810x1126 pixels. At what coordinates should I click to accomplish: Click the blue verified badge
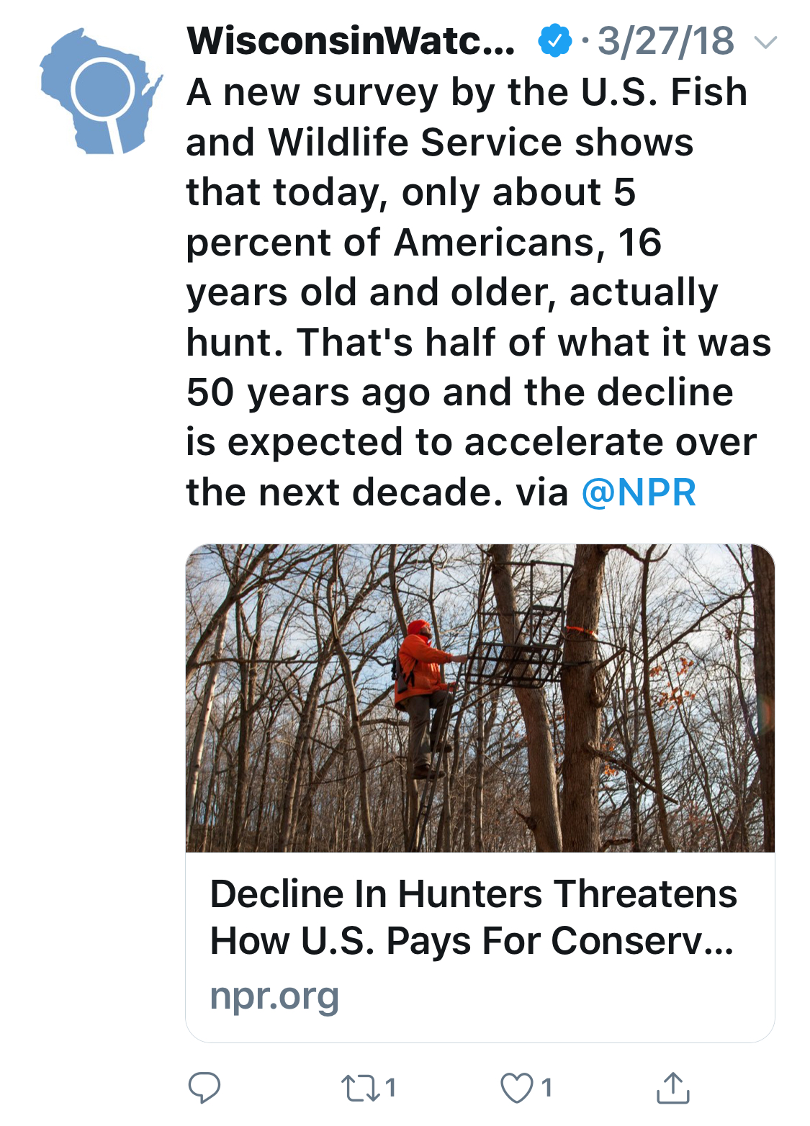pos(554,41)
